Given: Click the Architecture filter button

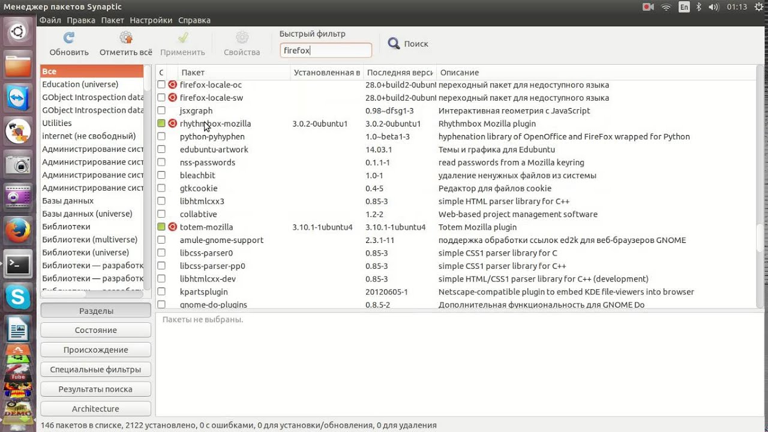Looking at the screenshot, I should 96,409.
